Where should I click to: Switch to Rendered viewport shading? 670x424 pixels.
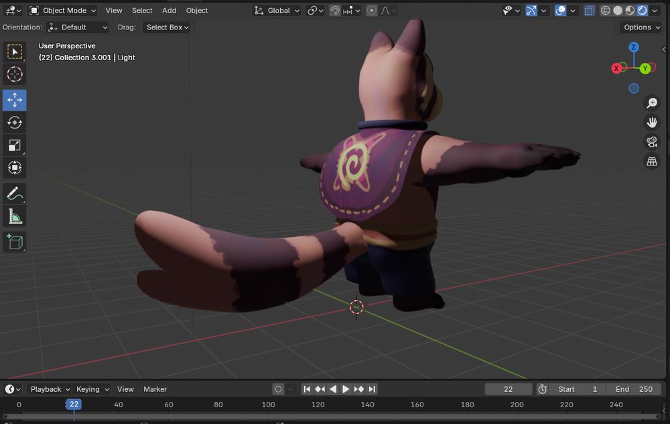click(x=643, y=11)
